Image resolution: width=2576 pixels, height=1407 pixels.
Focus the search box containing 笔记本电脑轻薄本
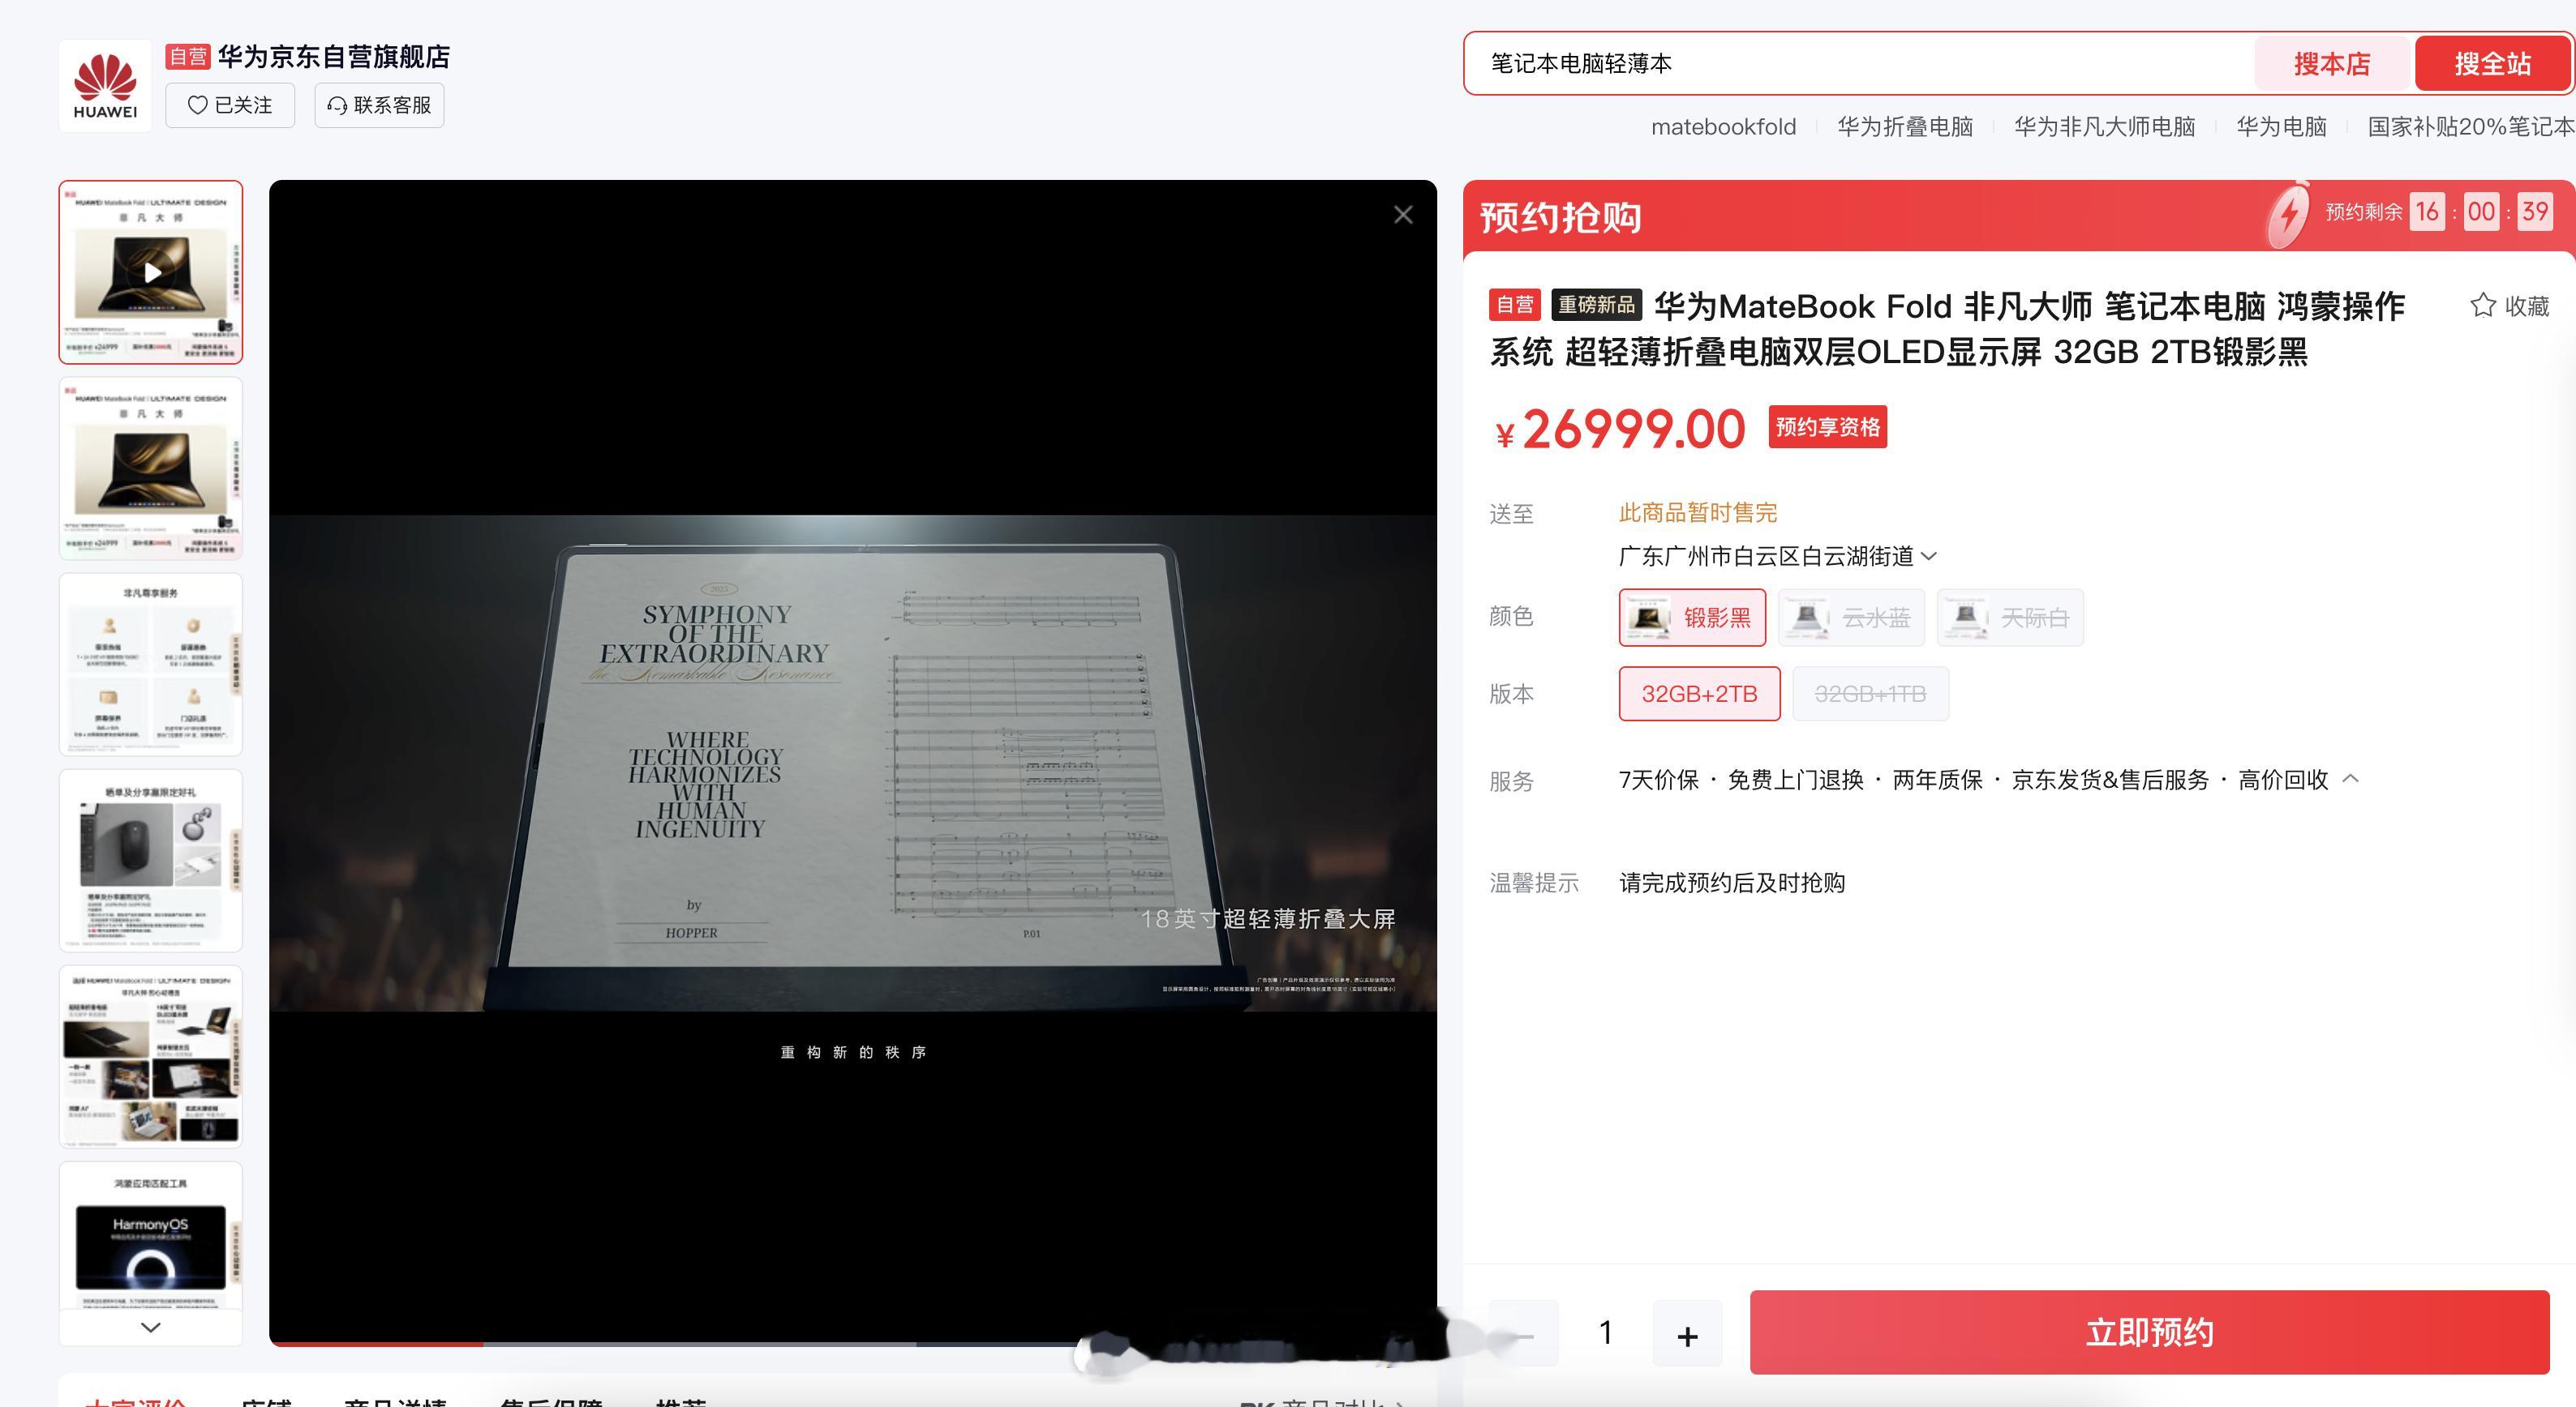pyautogui.click(x=1860, y=63)
